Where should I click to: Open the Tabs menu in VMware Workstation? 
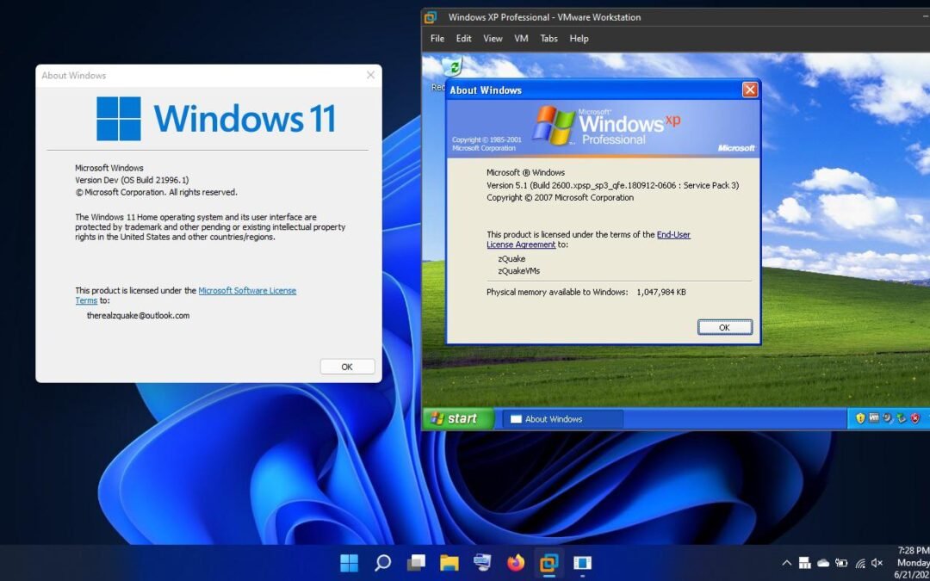coord(549,39)
